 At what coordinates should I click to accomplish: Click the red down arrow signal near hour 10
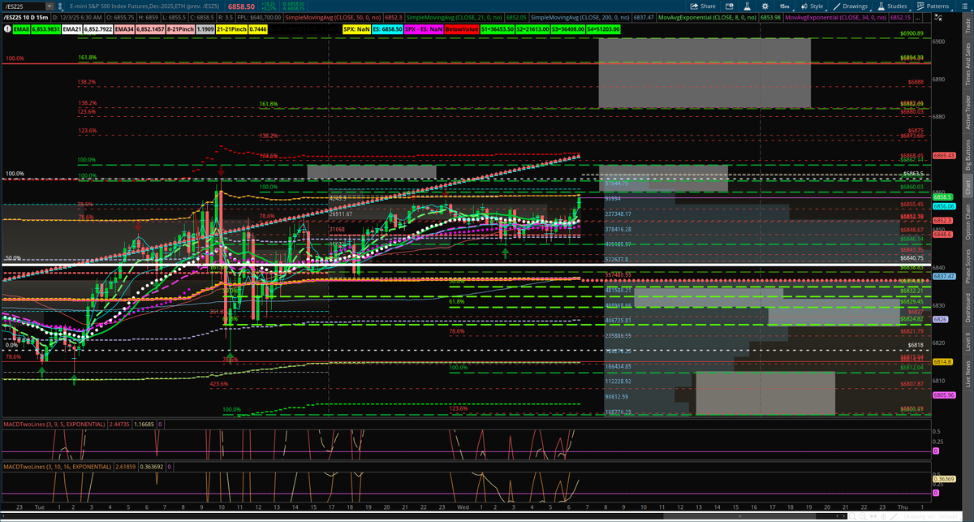point(221,170)
